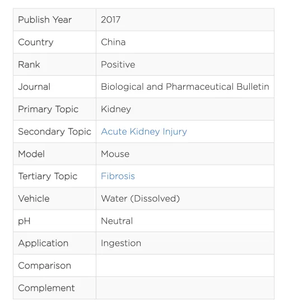
Task: Select the Mouse model value
Action: click(115, 154)
